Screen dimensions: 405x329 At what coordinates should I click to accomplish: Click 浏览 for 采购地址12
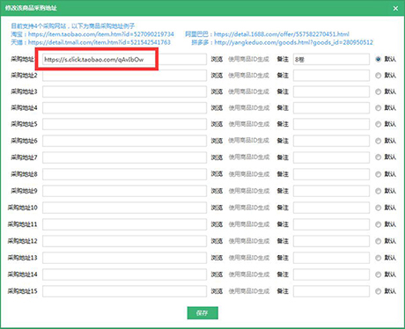217,241
